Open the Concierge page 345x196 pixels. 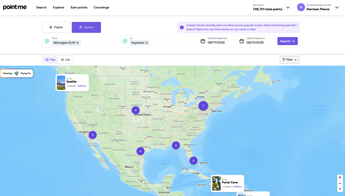point(102,8)
